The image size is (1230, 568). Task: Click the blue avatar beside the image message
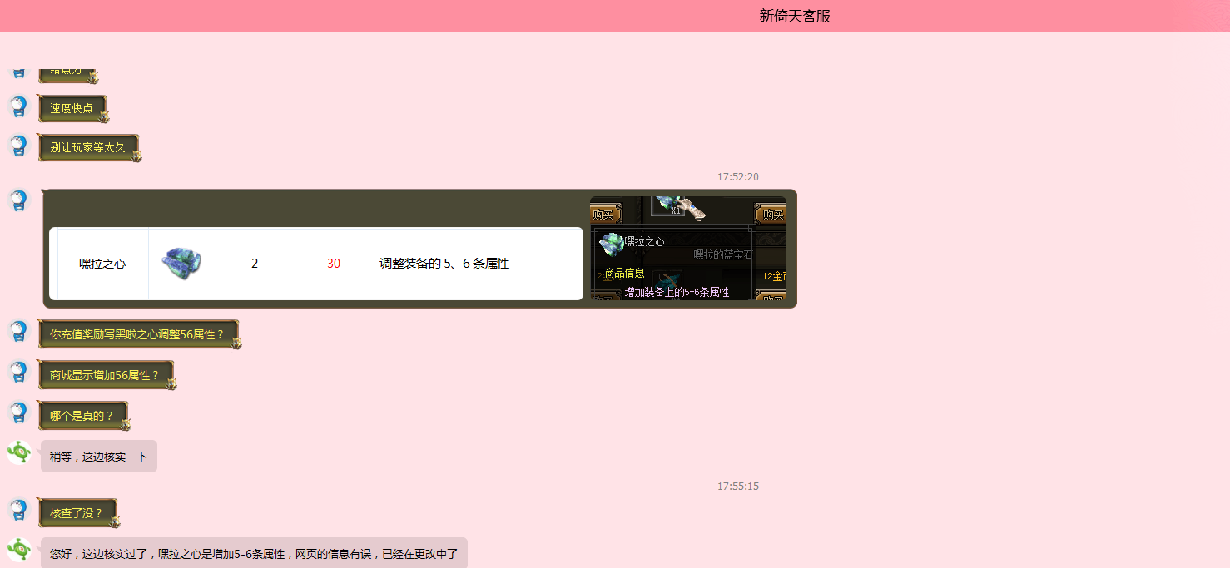click(18, 200)
